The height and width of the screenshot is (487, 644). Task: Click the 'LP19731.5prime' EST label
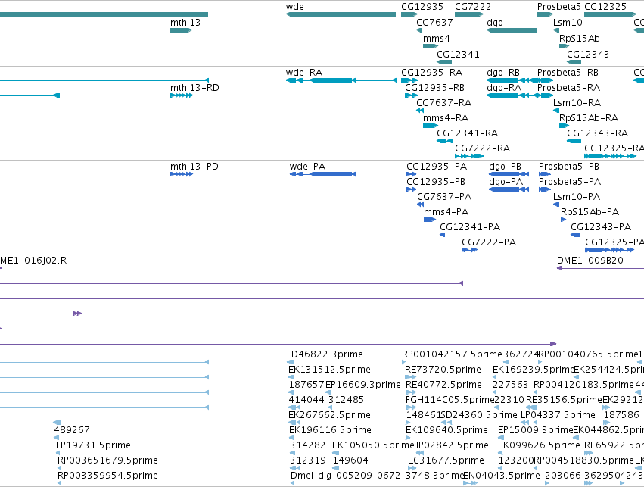click(93, 445)
